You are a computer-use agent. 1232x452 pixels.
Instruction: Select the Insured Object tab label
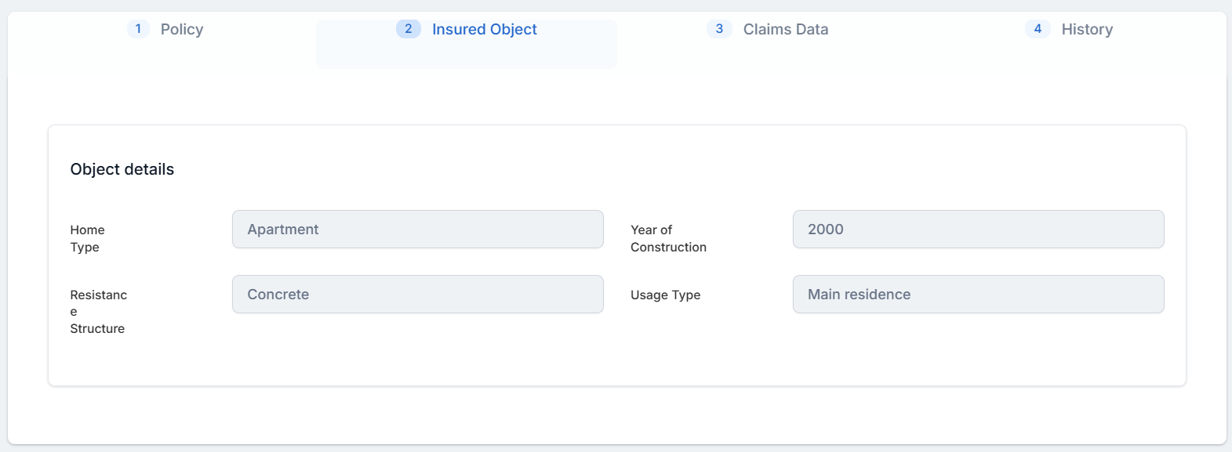tap(484, 30)
